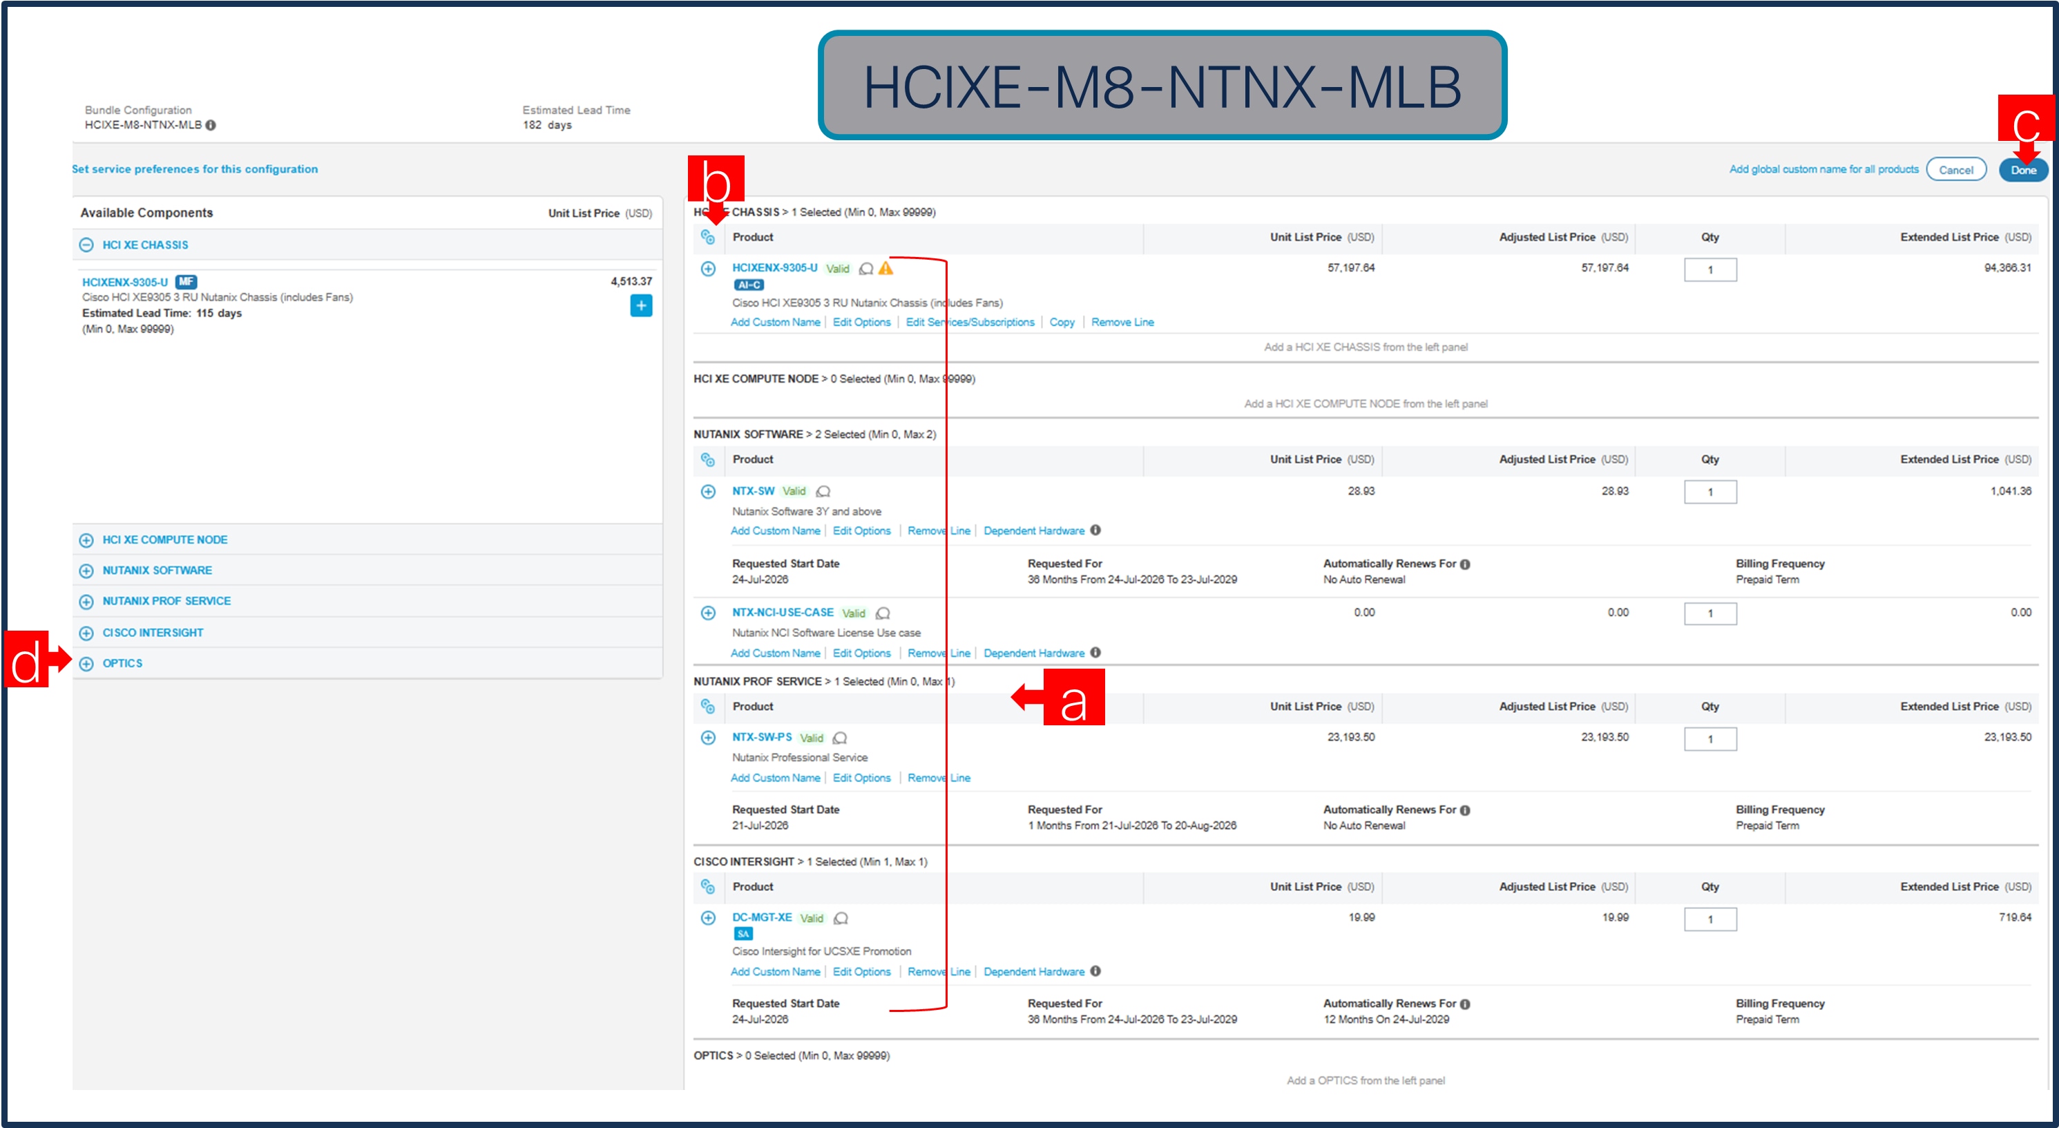The image size is (2059, 1128).
Task: Click Edit Options for HCIXENX-9305-U
Action: pyautogui.click(x=861, y=322)
